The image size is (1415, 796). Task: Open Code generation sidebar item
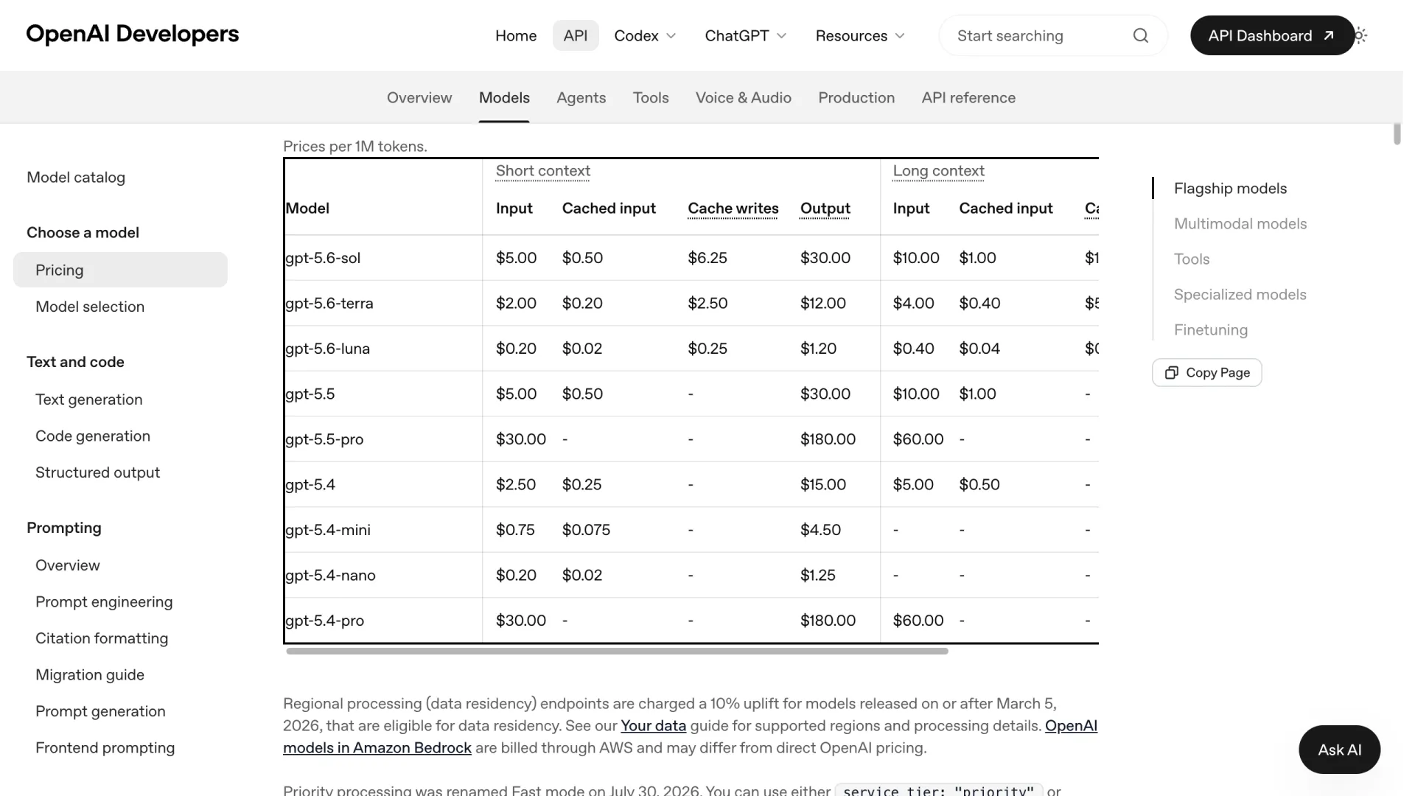(93, 436)
